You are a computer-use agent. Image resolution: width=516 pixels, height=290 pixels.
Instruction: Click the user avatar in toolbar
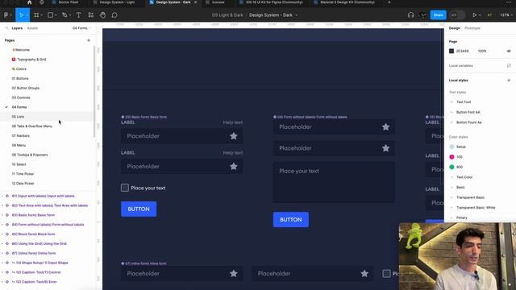pos(422,14)
